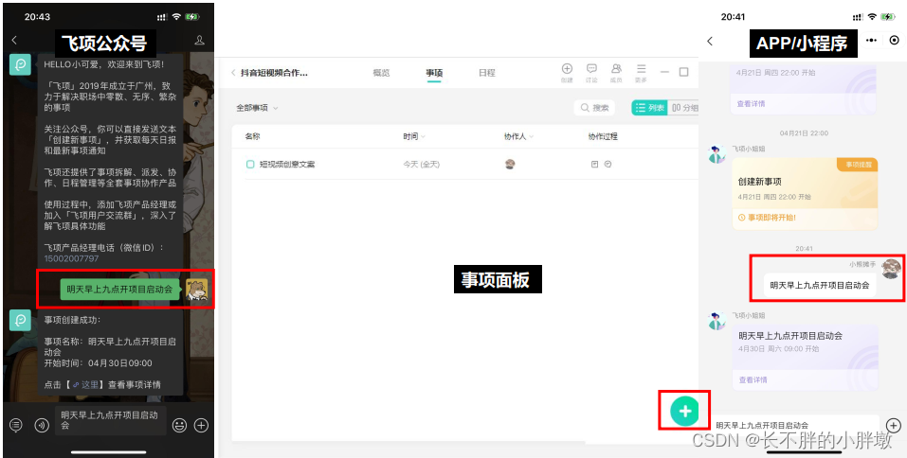Click the note icon in 协作过程 column
This screenshot has width=907, height=458.
[594, 165]
